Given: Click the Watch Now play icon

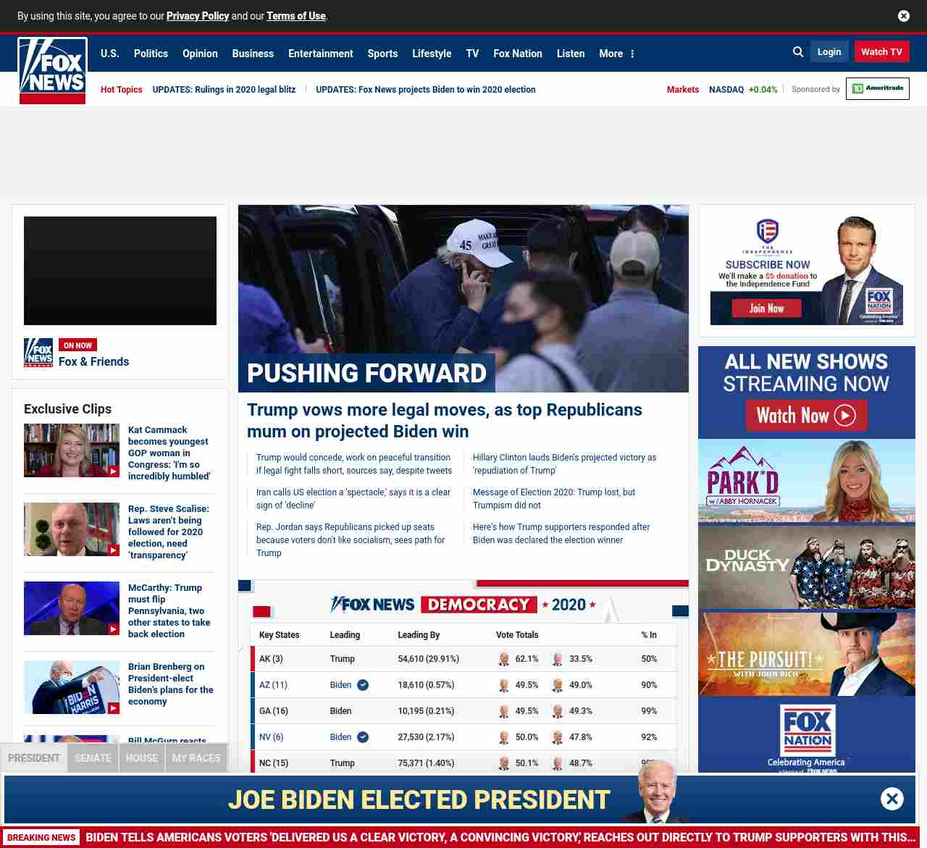Looking at the screenshot, I should pyautogui.click(x=844, y=416).
